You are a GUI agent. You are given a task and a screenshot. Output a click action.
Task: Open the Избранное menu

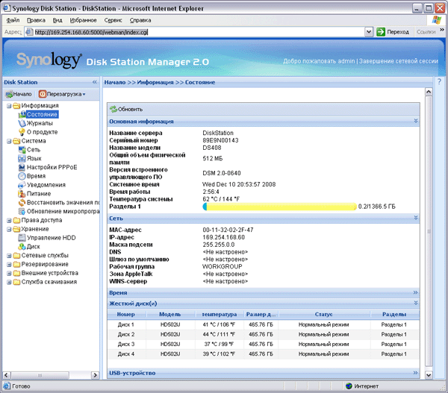coord(83,20)
